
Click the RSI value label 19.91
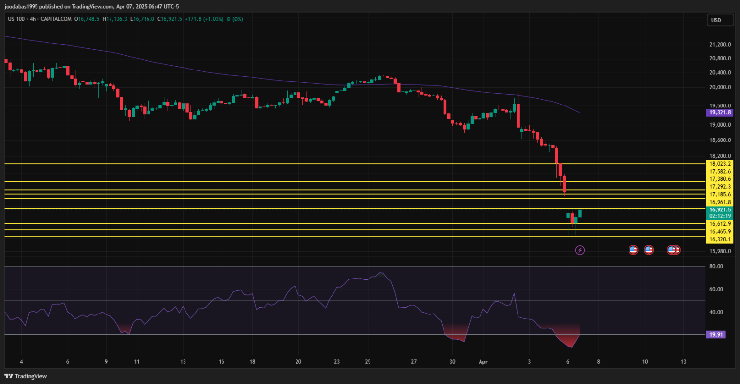(x=716, y=334)
